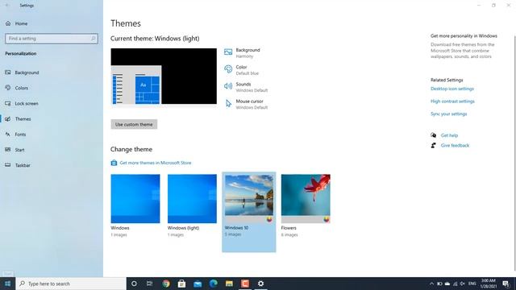
Task: Click the search magnifier in Find a setting
Action: 94,39
